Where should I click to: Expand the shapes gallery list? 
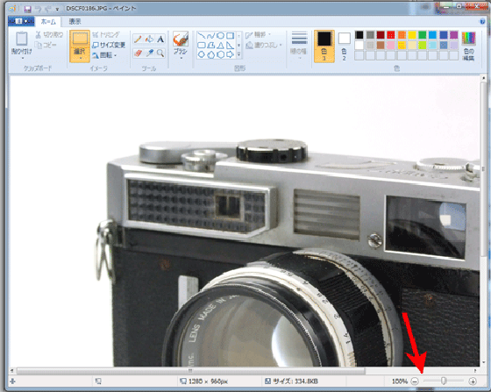(x=238, y=54)
